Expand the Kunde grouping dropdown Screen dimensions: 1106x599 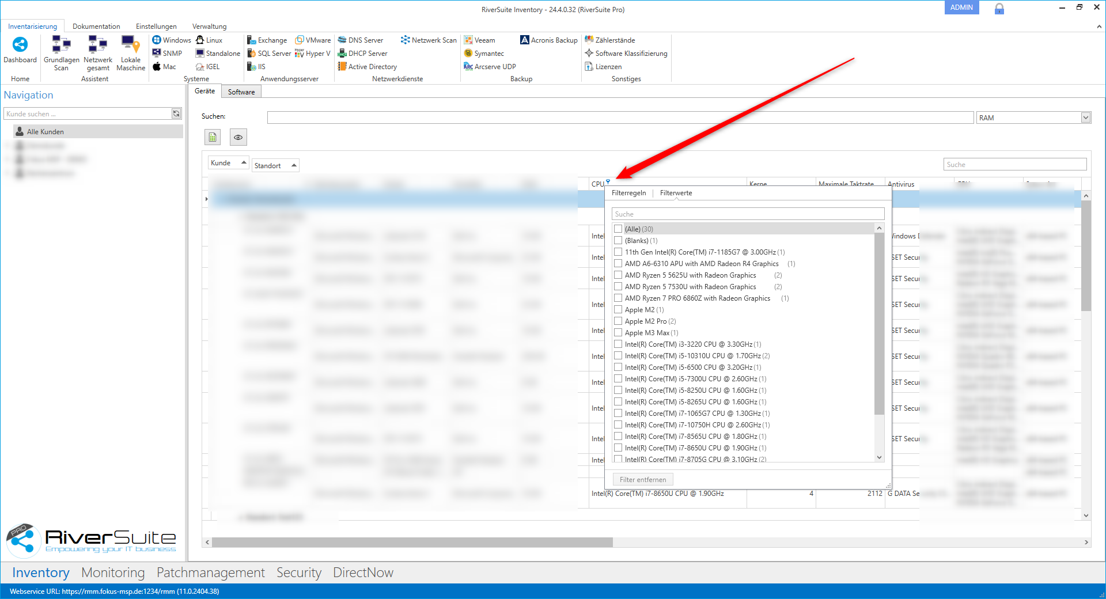point(244,163)
